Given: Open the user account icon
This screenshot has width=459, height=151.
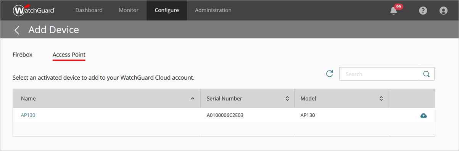Looking at the screenshot, I should pos(443,11).
